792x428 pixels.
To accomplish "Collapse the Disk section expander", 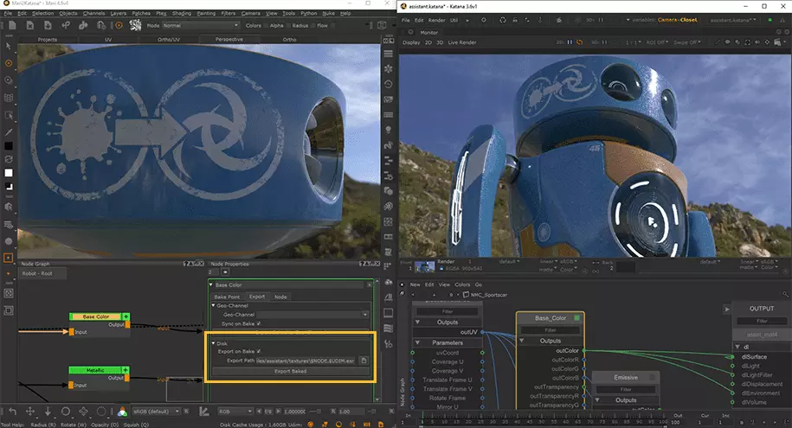I will 213,342.
